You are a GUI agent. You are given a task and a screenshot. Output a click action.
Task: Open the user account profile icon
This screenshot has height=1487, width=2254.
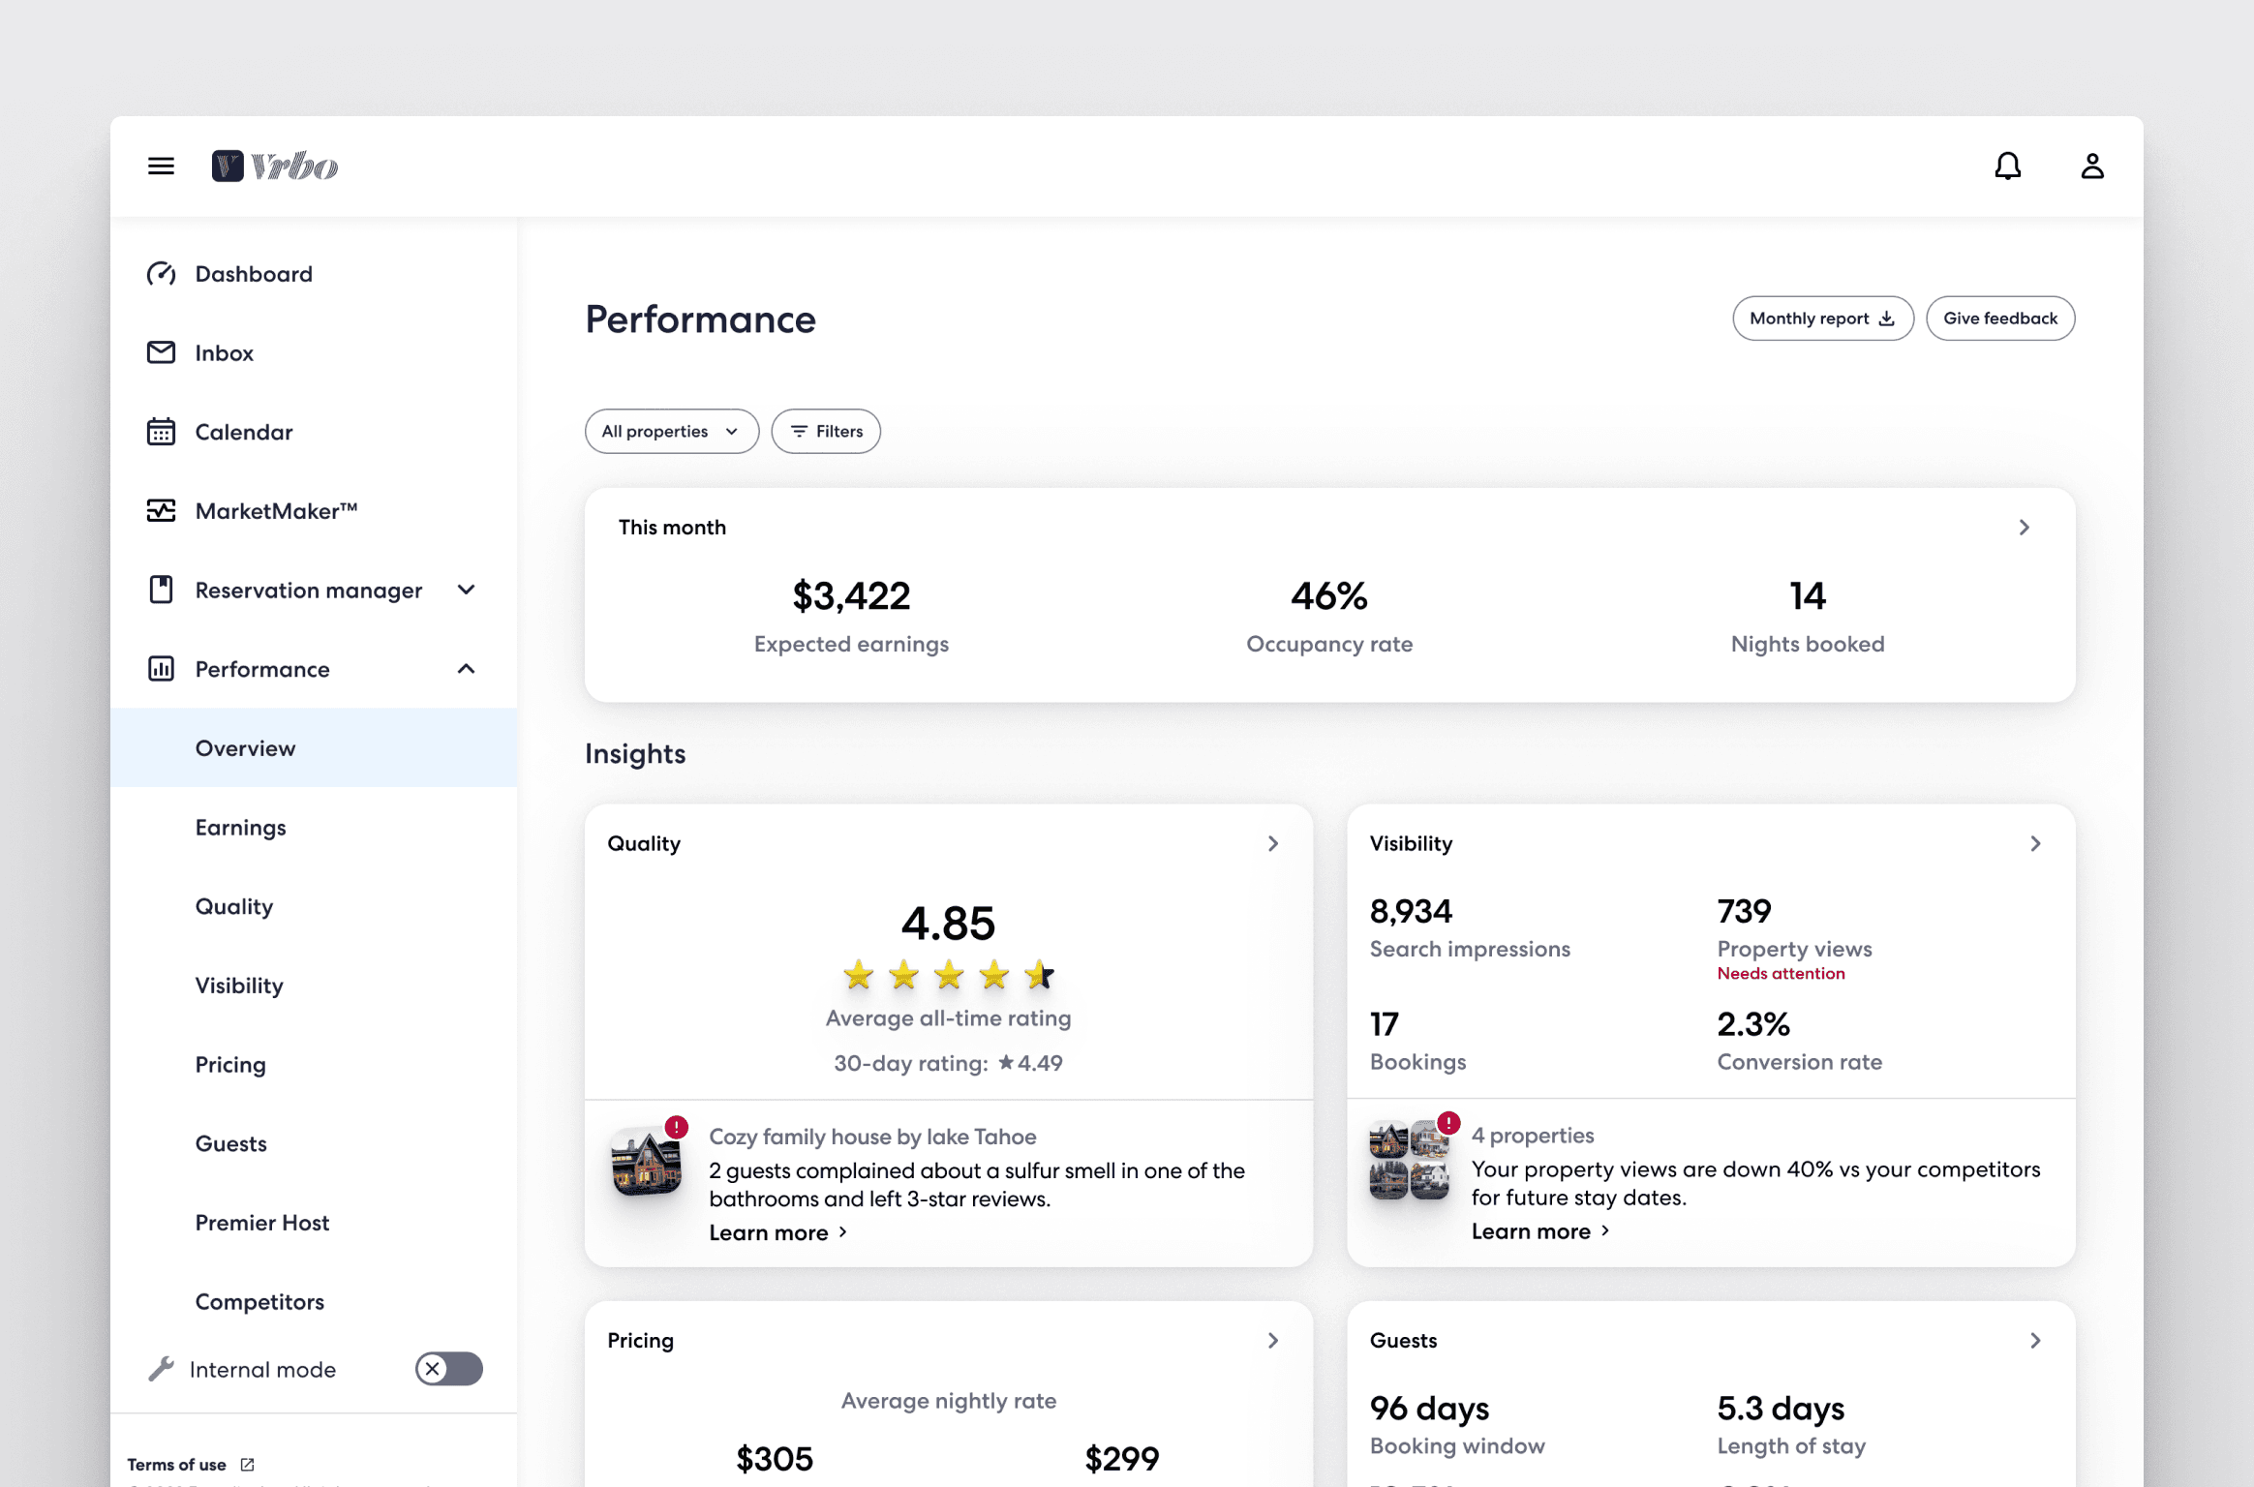click(x=2091, y=167)
